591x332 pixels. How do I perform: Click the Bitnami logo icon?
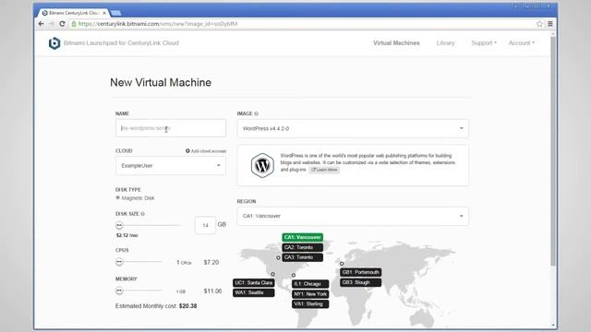tap(54, 43)
